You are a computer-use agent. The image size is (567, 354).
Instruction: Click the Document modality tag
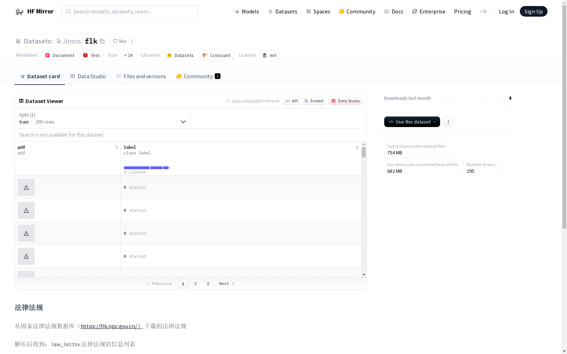coord(60,55)
